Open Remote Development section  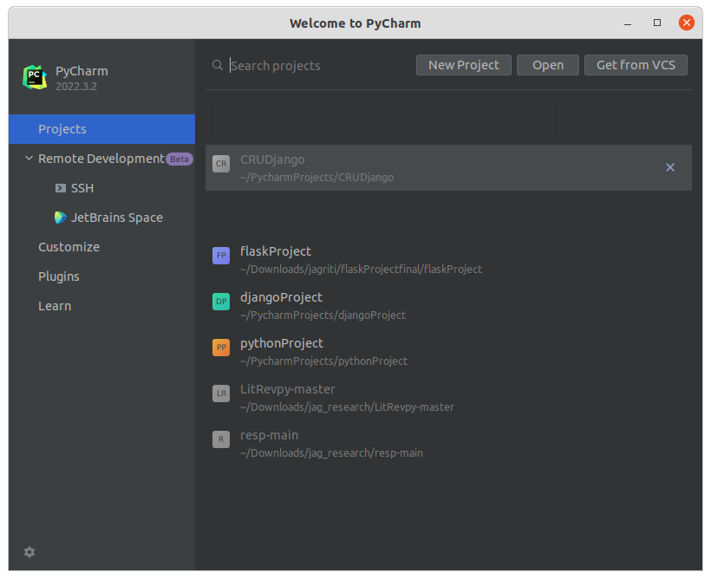click(x=102, y=159)
